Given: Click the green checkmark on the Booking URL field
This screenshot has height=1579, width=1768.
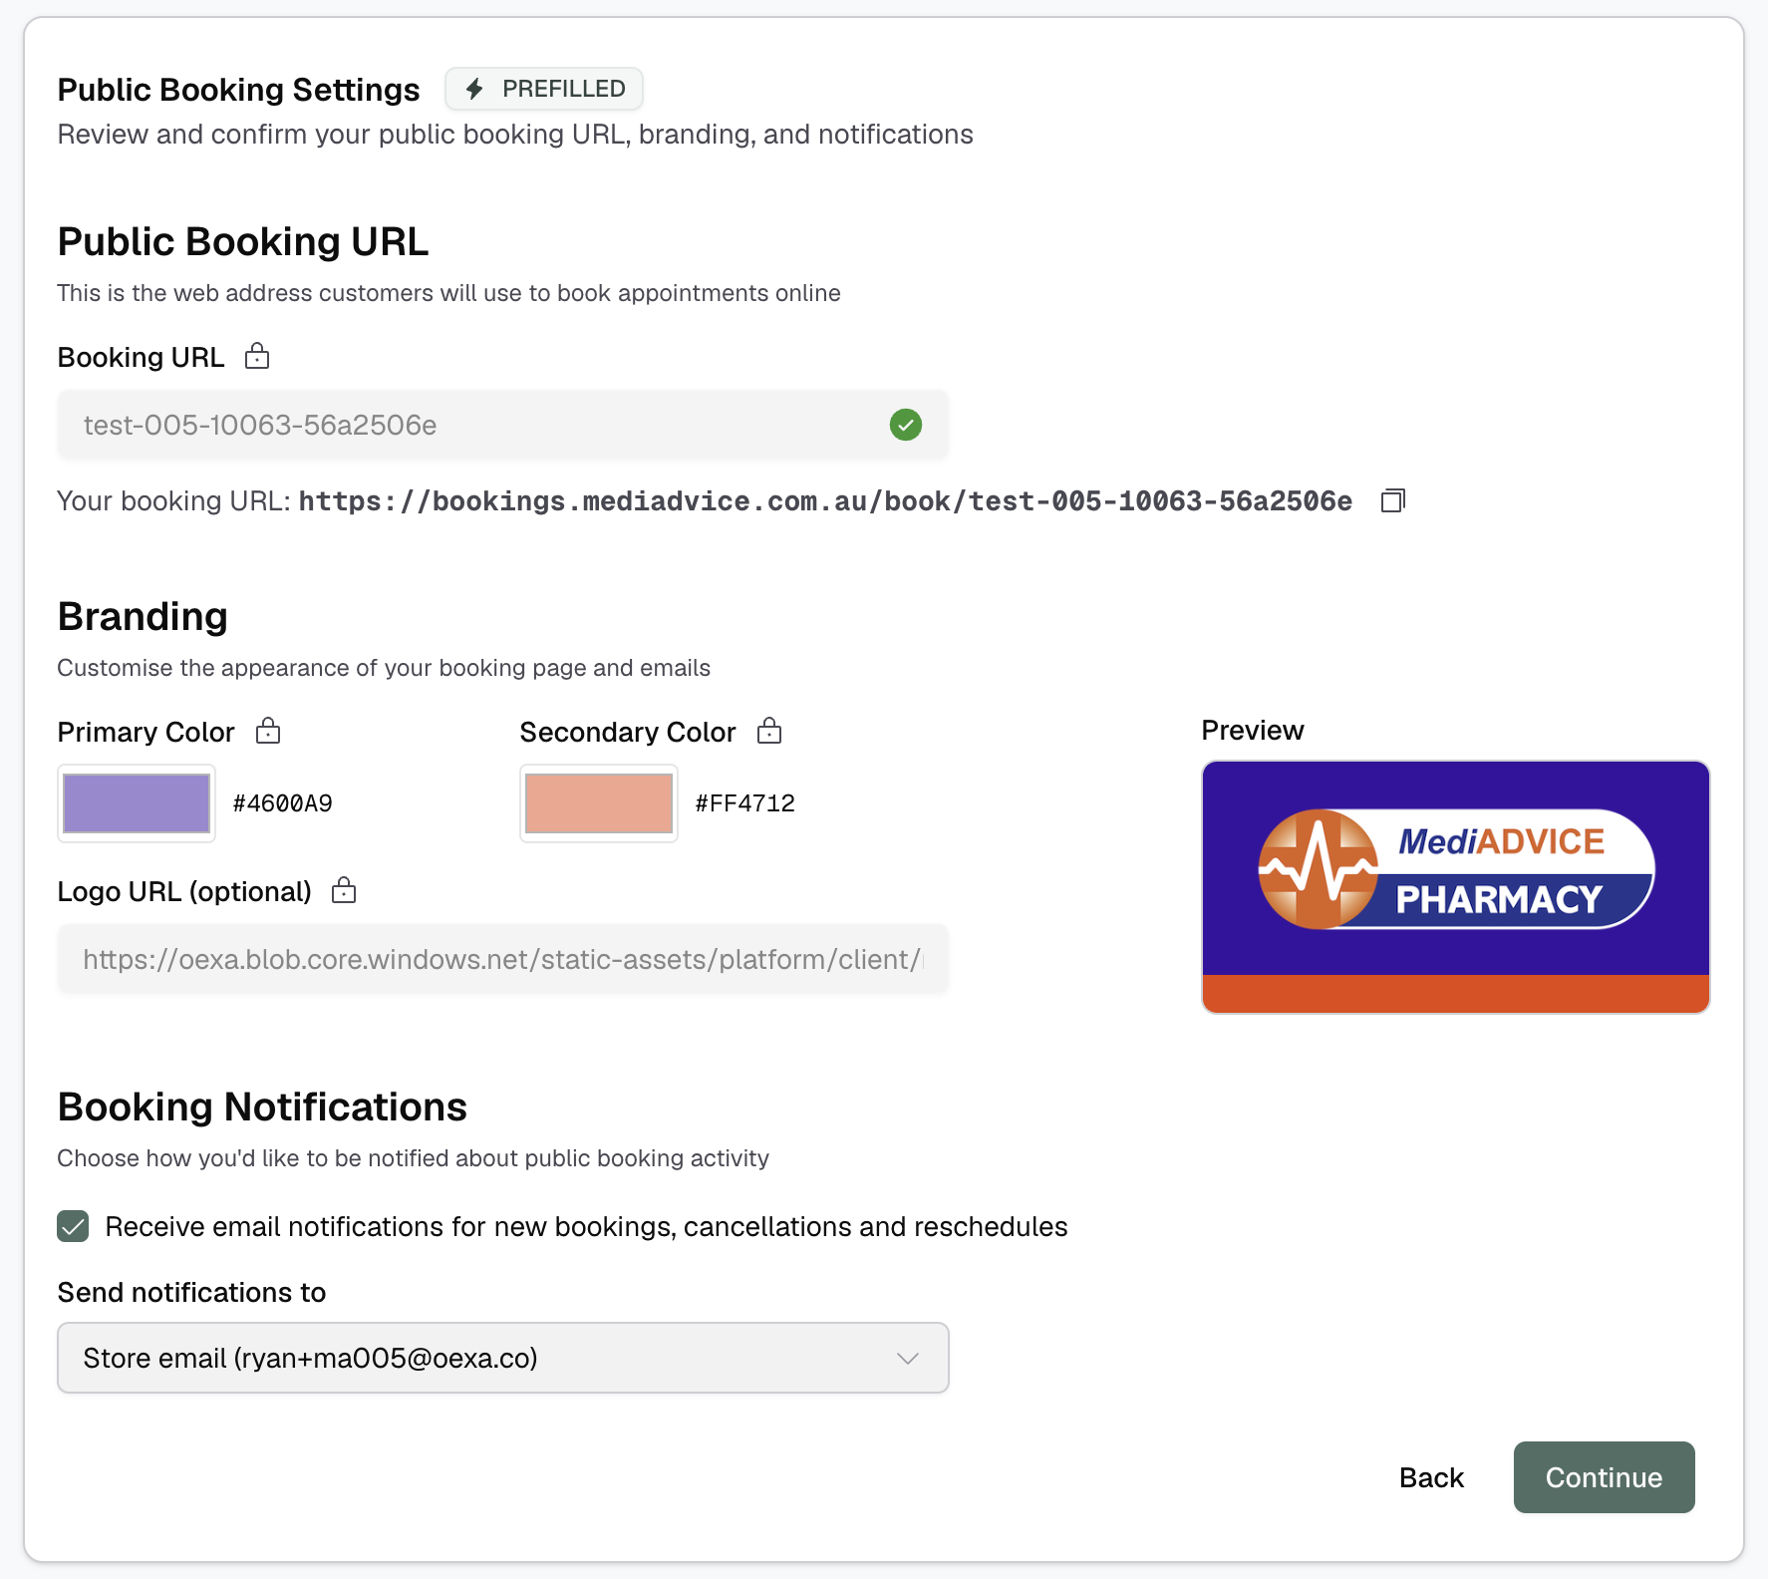Looking at the screenshot, I should click(x=905, y=425).
